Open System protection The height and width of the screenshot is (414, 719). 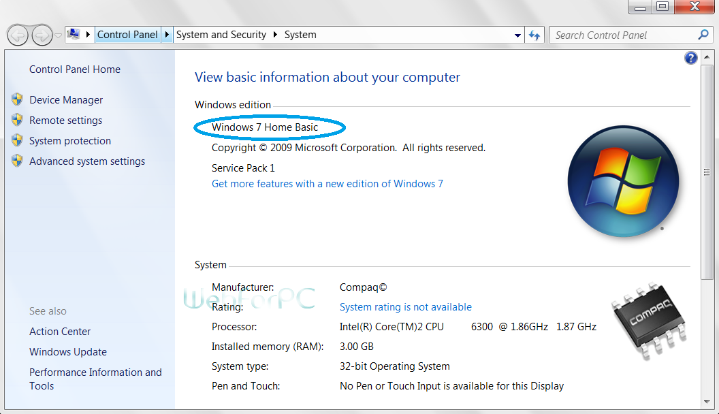70,141
